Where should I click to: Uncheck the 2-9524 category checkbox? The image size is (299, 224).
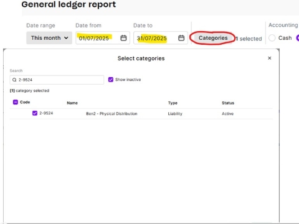35,113
